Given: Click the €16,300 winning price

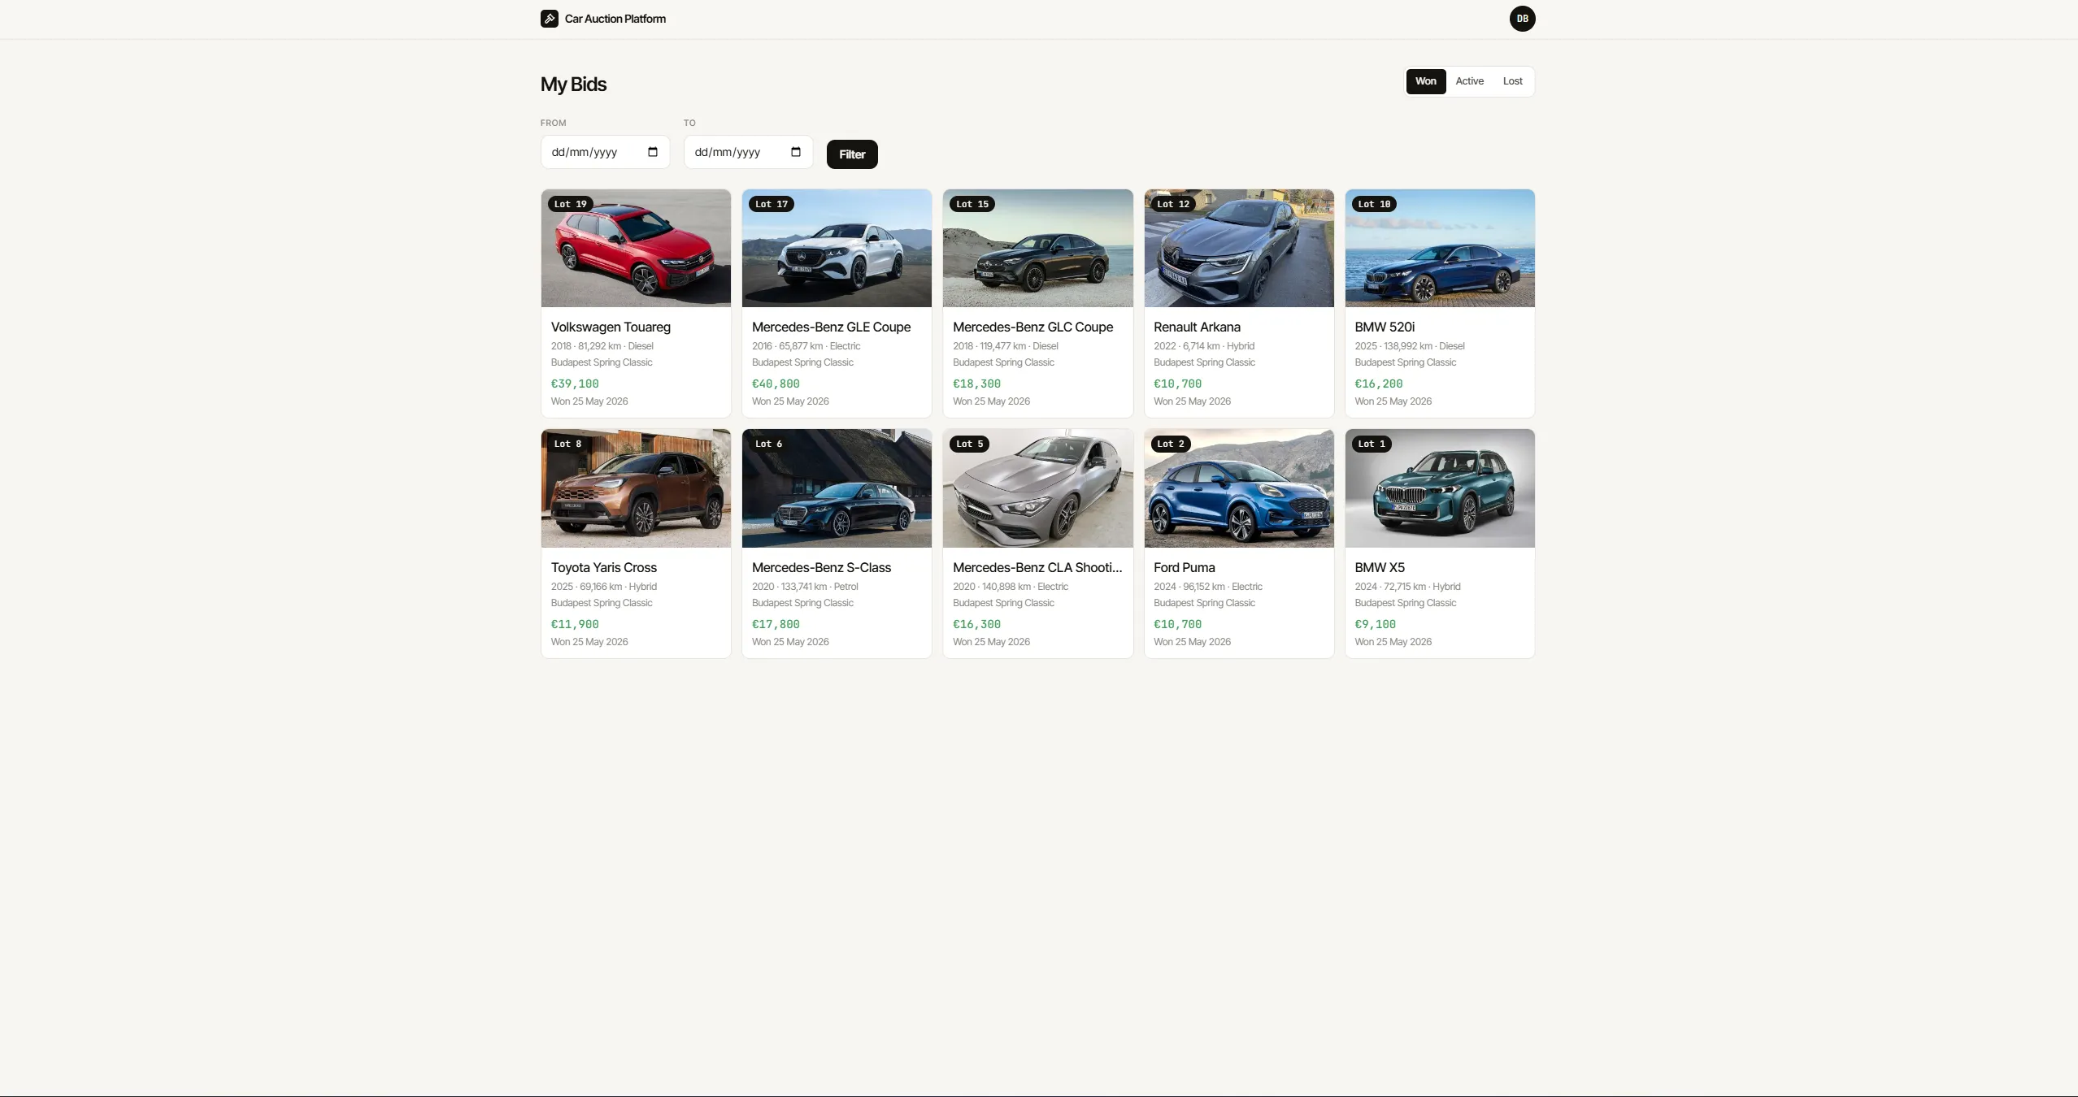Looking at the screenshot, I should 976,624.
